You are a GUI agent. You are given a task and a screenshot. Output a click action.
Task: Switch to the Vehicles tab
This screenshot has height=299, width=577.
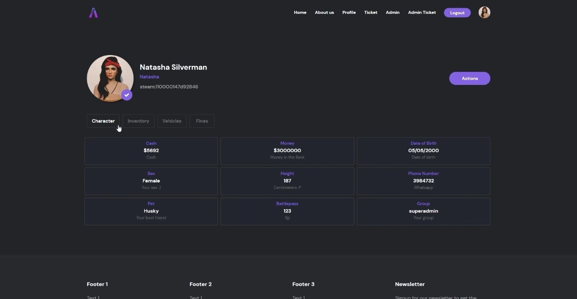point(172,121)
